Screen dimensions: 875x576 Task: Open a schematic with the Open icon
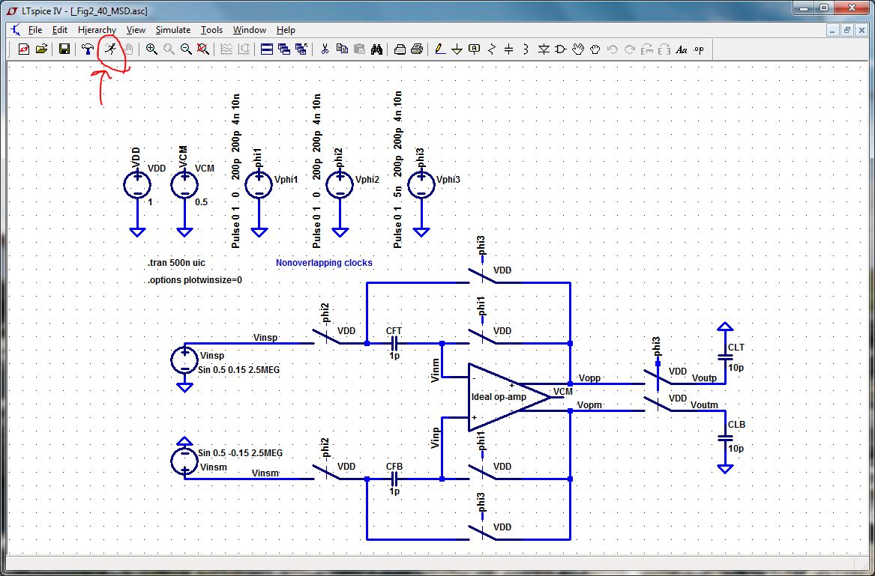(41, 49)
